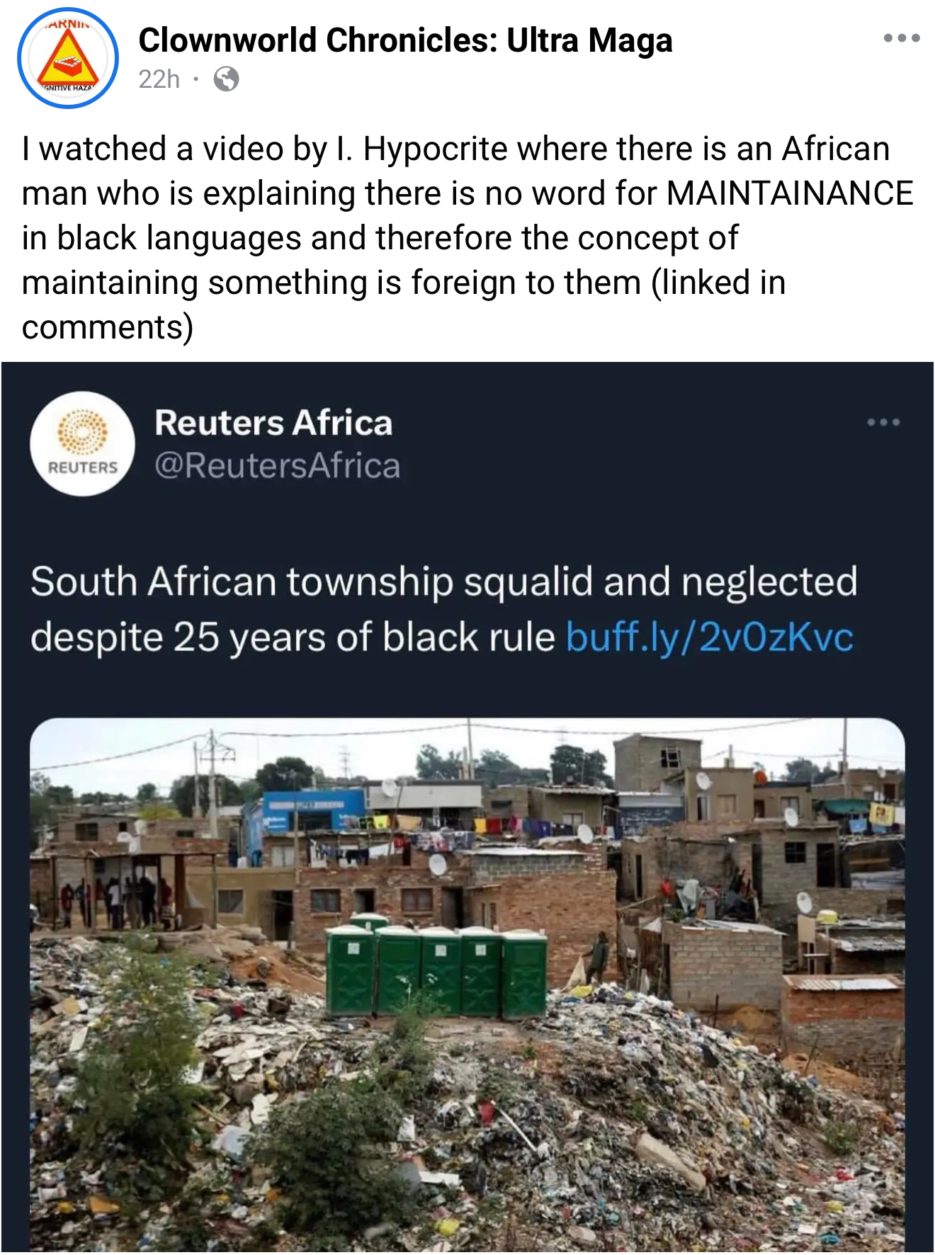Click the Reuters Africa display name

[x=273, y=423]
